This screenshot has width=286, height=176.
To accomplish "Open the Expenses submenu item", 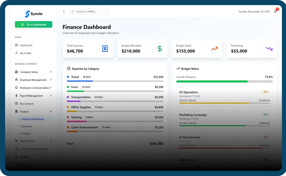I will (27, 126).
